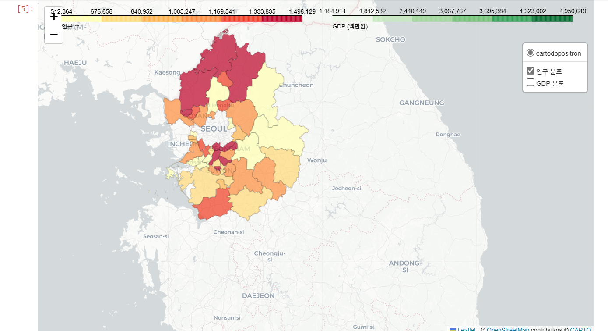Uncheck the 인구 분포 layer checkbox
The image size is (608, 331).
531,71
